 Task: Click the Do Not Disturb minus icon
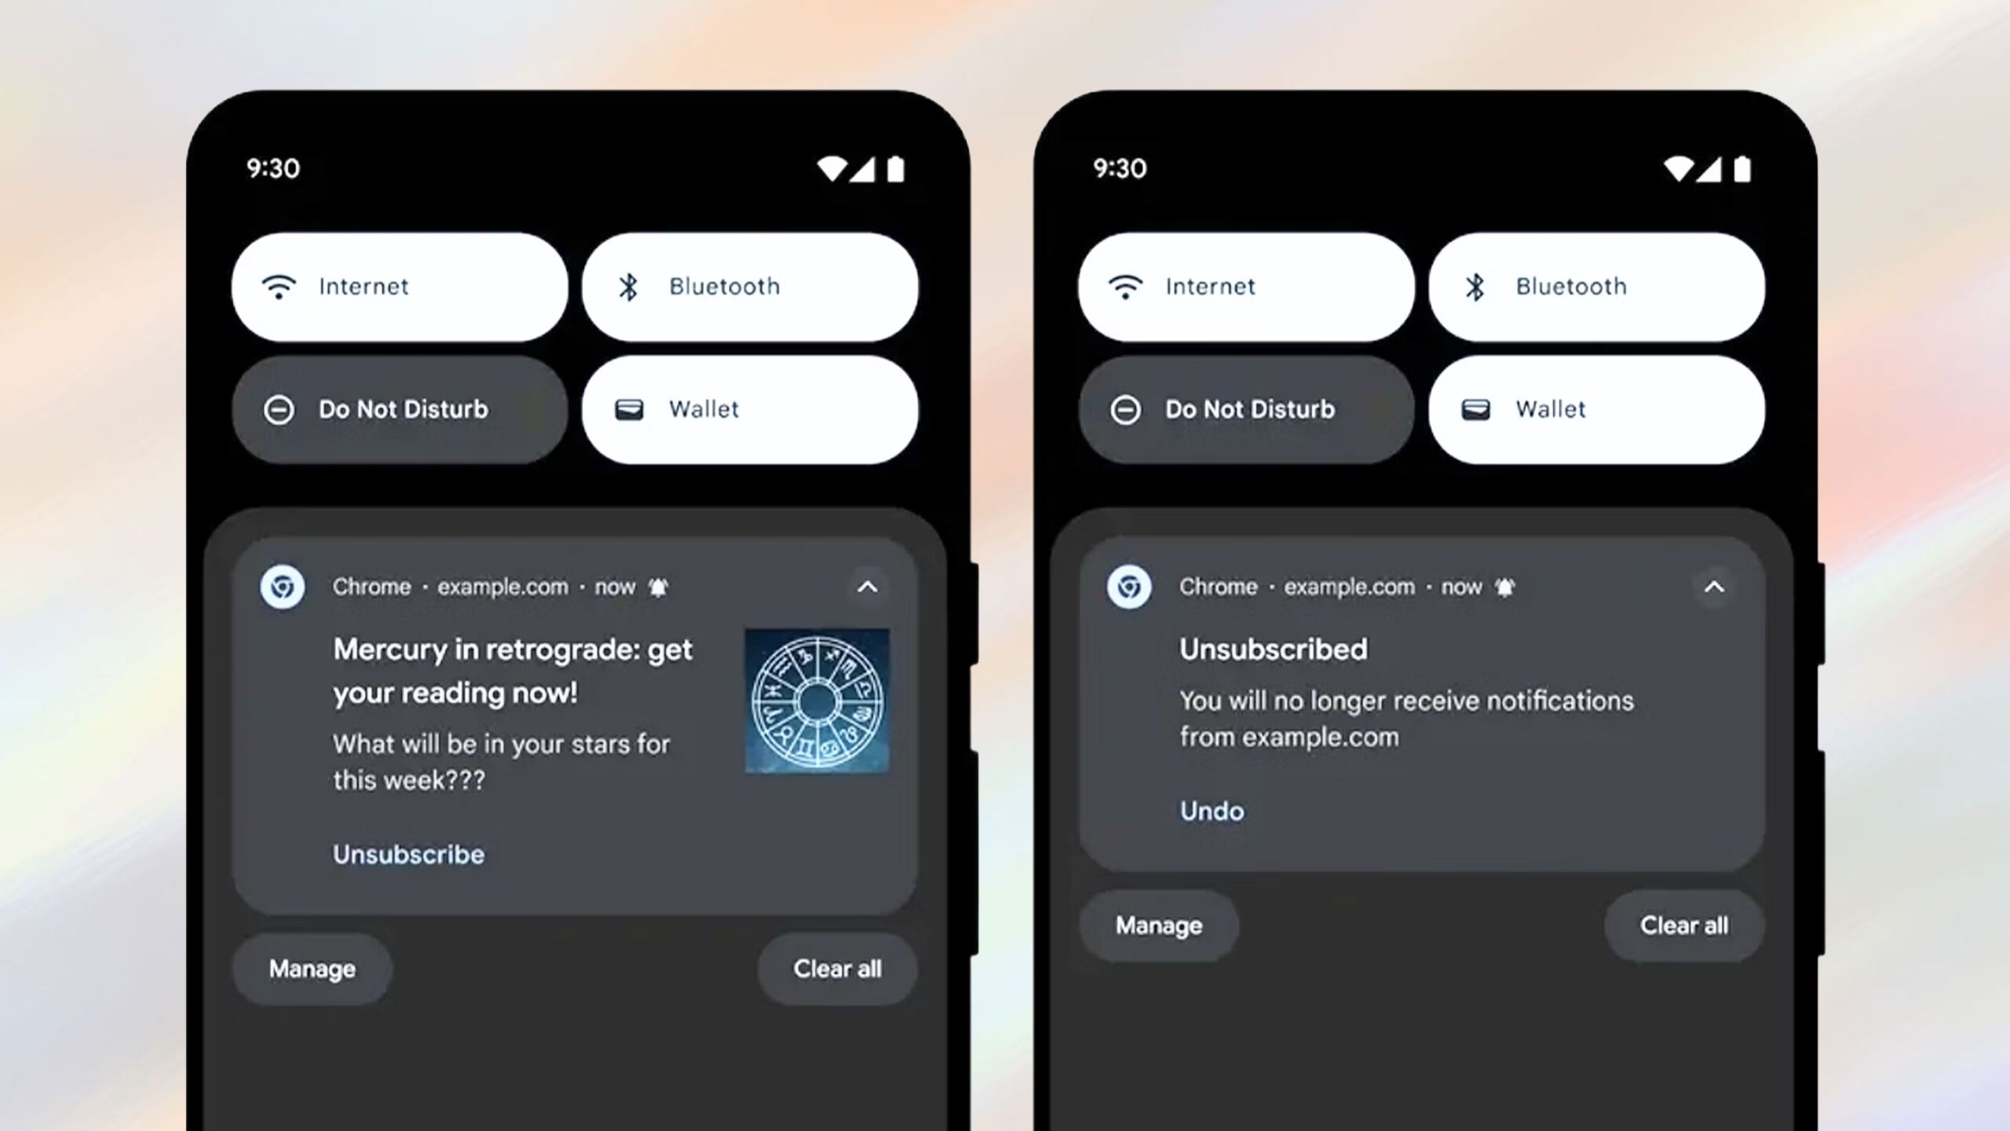pyautogui.click(x=279, y=408)
